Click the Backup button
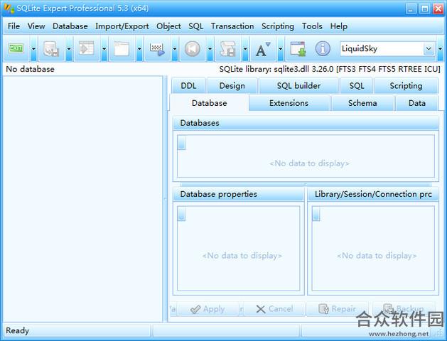This screenshot has height=341, width=447. pos(404,309)
